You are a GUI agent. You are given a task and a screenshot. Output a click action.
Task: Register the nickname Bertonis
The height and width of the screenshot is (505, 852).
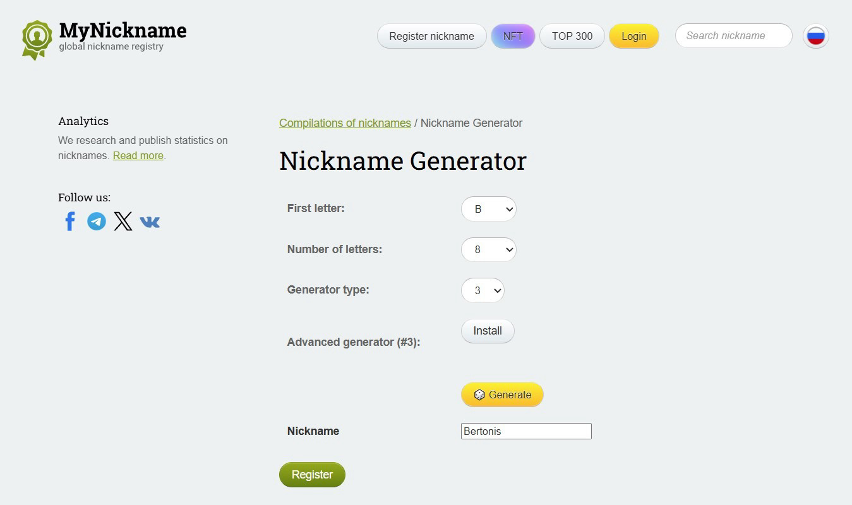312,474
